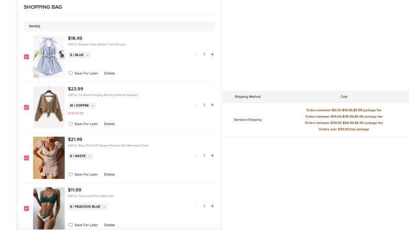Screen dimensions: 409x230
Task: Click the 'Shipping Method' column header
Action: (x=247, y=96)
